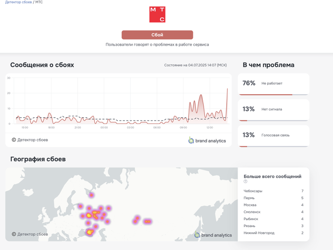The height and width of the screenshot is (250, 333).
Task: Click the Детектор сбоев copyright under the chart
Action: coord(30,140)
